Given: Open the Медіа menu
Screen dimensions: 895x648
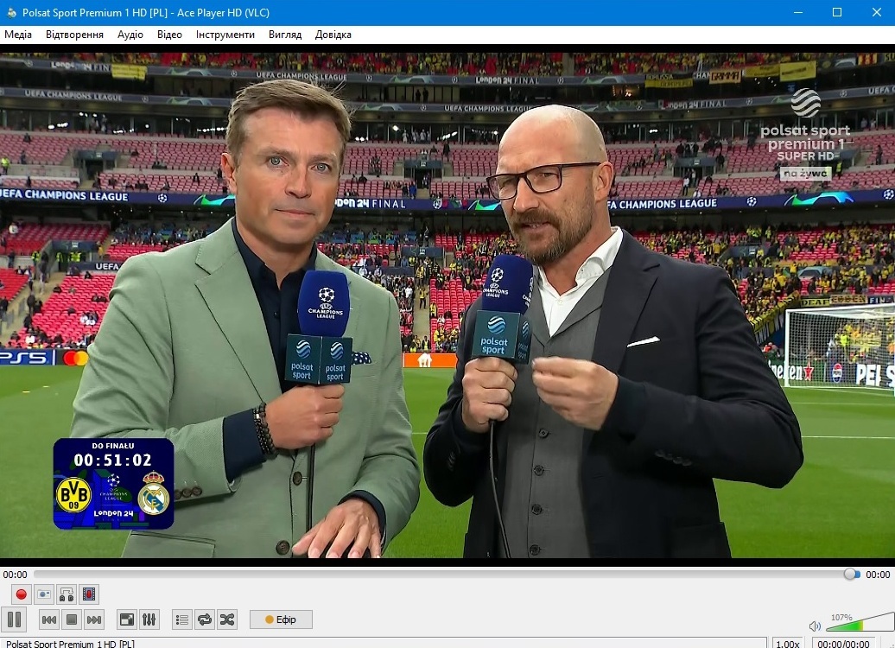Looking at the screenshot, I should [18, 35].
